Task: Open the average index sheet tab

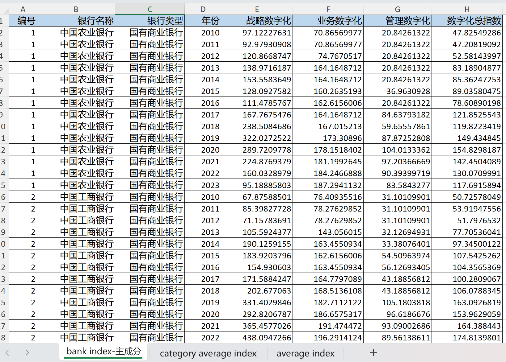Action: (x=306, y=353)
